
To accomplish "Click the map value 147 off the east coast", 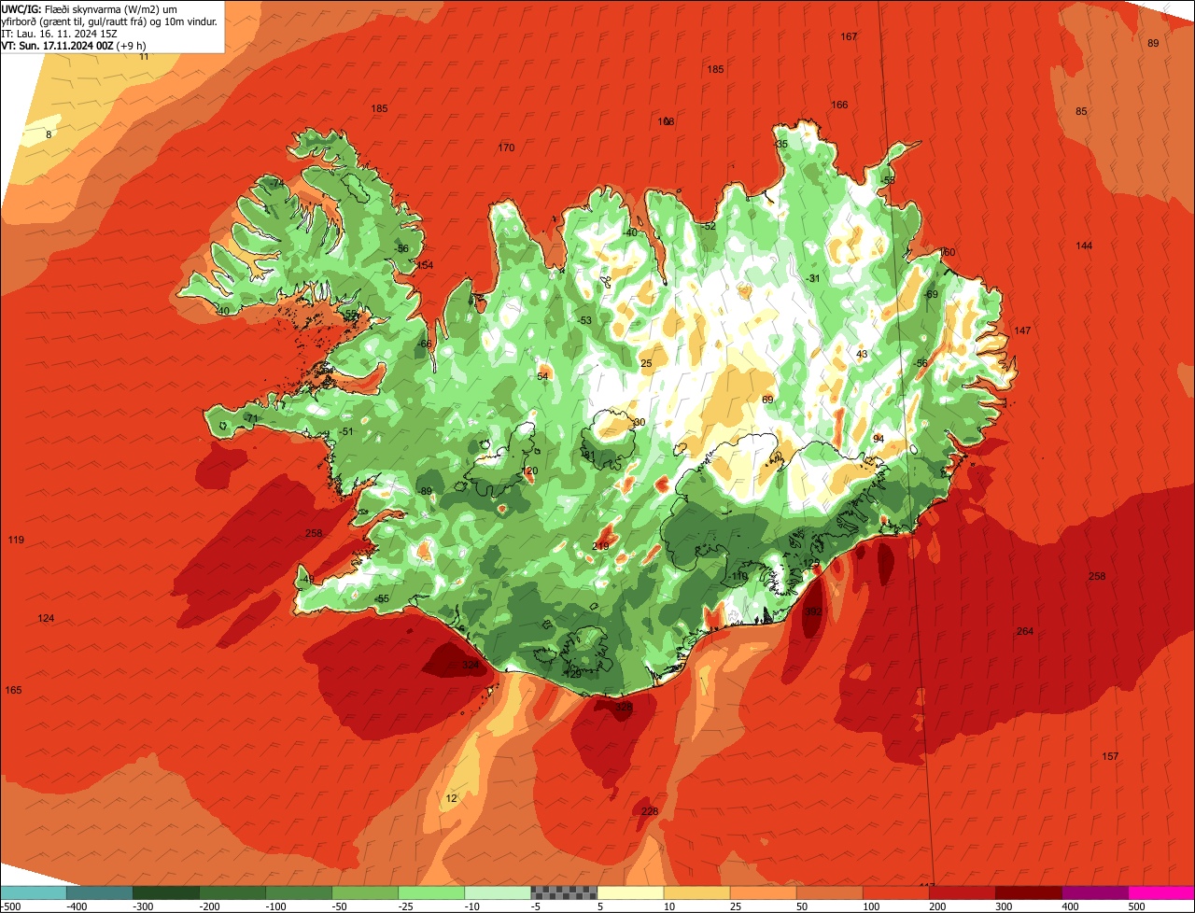I will pyautogui.click(x=1022, y=330).
